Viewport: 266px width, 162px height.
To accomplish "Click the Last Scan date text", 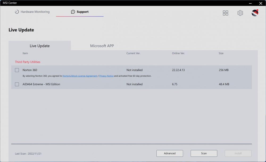I will (x=28, y=154).
